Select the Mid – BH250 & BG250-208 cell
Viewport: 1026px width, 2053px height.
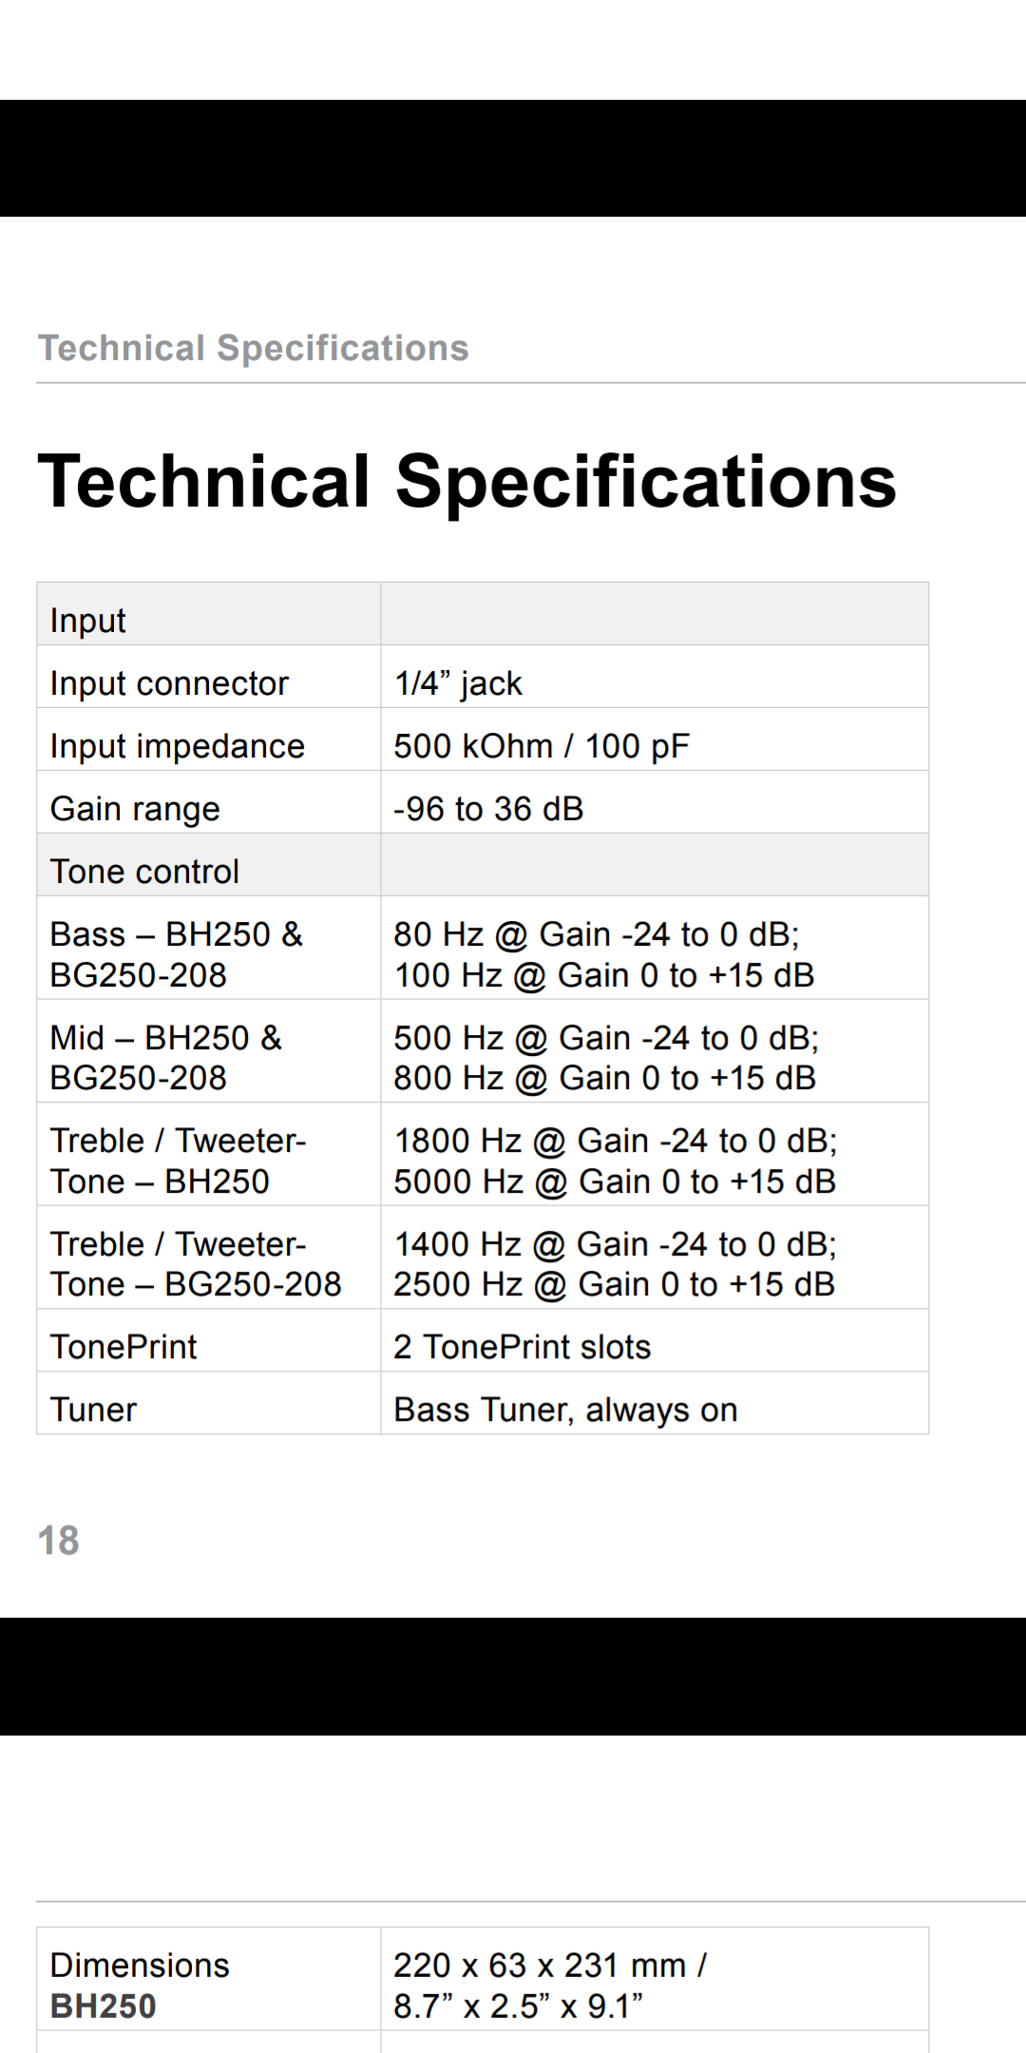point(209,1051)
